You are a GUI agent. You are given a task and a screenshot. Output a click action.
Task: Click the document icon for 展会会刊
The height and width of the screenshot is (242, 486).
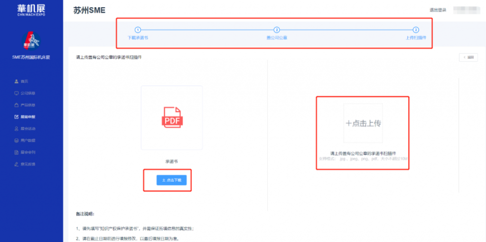pyautogui.click(x=17, y=152)
